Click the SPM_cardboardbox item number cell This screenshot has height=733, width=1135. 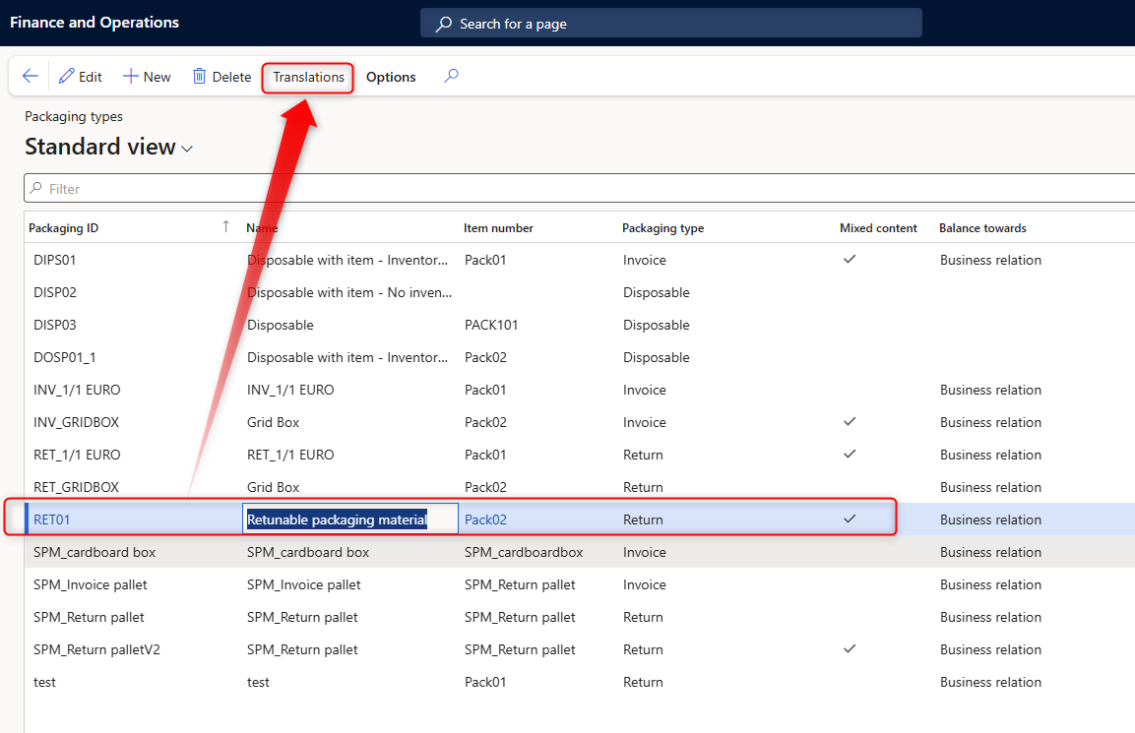(x=524, y=552)
